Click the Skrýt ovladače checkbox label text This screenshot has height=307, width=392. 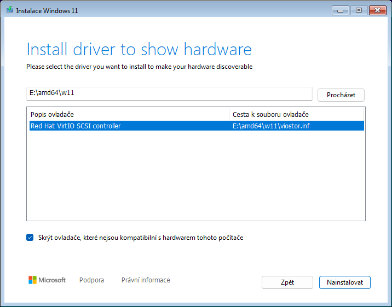[141, 238]
